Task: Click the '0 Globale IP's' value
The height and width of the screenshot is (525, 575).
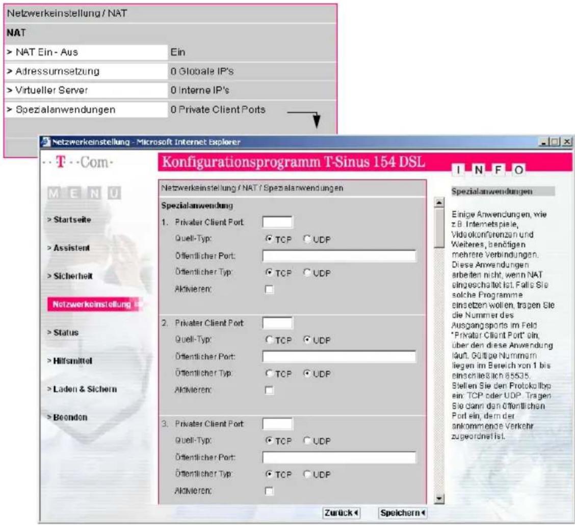Action: pos(202,71)
